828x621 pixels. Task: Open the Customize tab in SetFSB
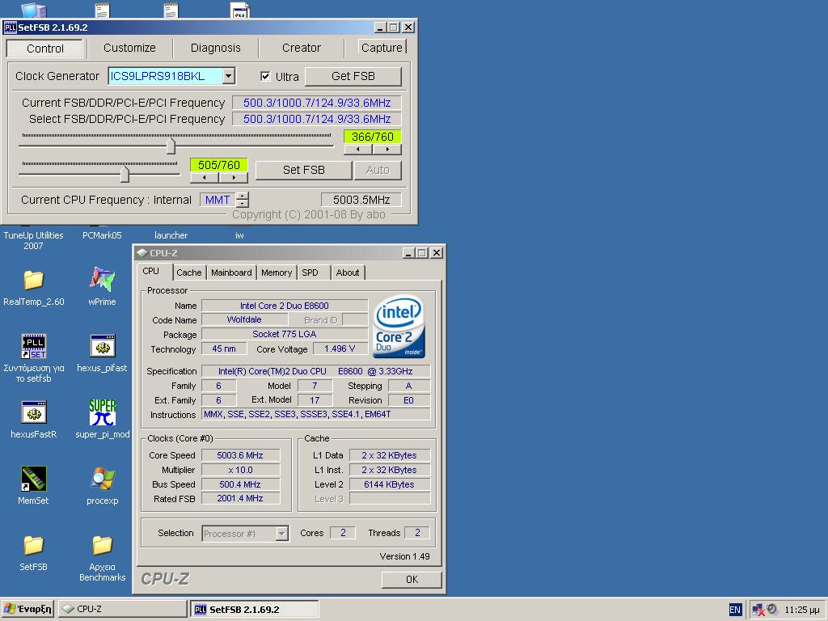click(129, 48)
